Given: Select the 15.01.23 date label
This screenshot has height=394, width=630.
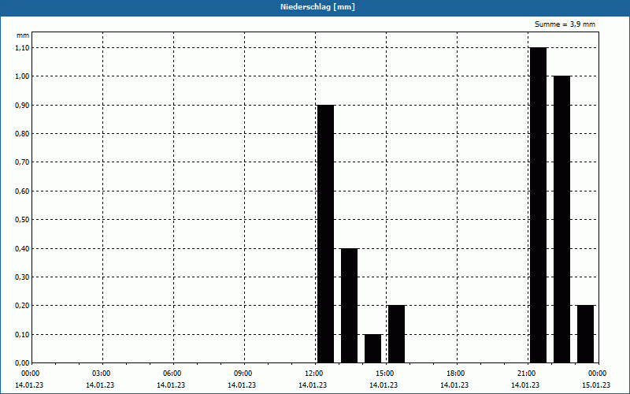Looking at the screenshot, I should (596, 385).
